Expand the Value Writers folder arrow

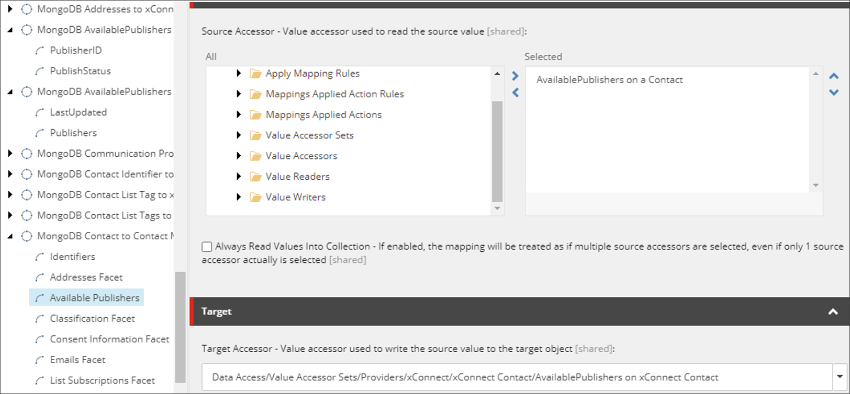tap(239, 197)
